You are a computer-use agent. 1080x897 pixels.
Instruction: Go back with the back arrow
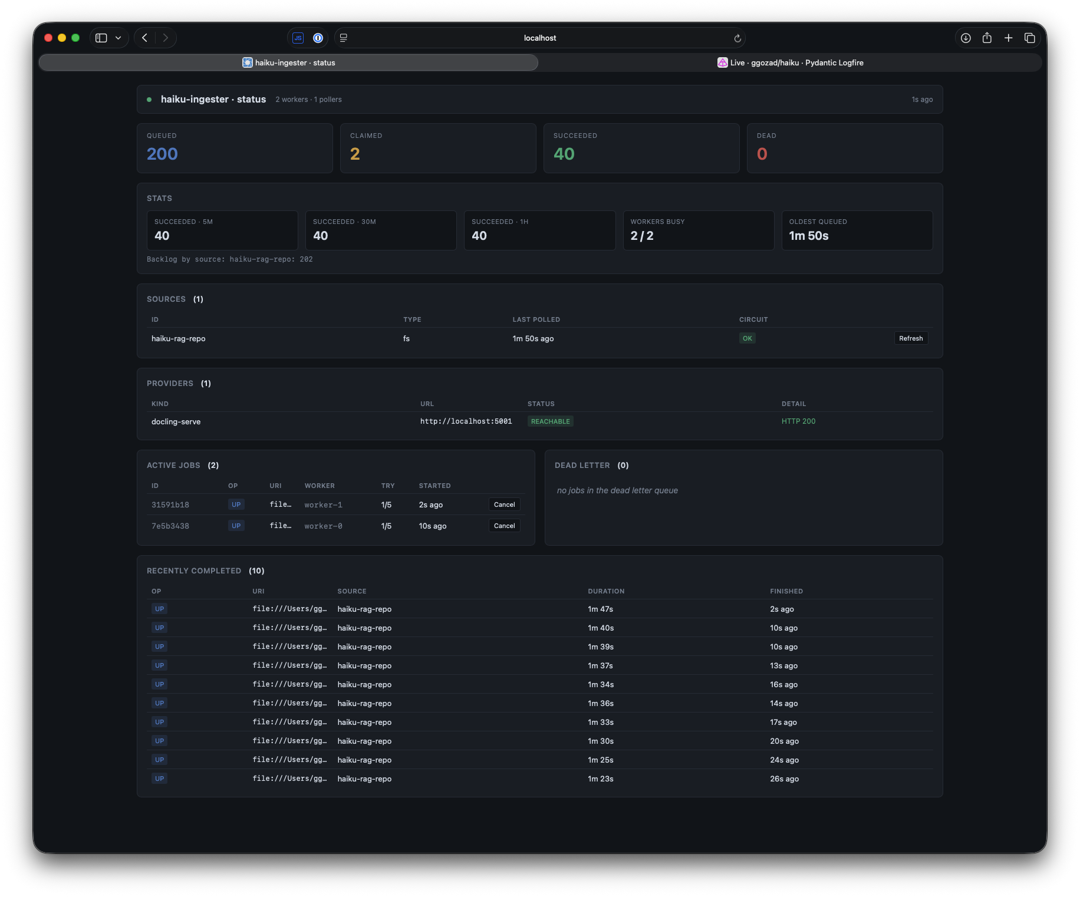(144, 38)
